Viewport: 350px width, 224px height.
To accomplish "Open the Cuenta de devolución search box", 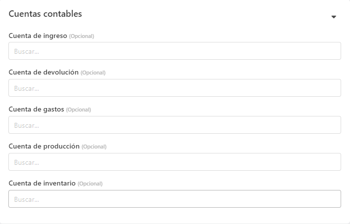I will pyautogui.click(x=175, y=88).
